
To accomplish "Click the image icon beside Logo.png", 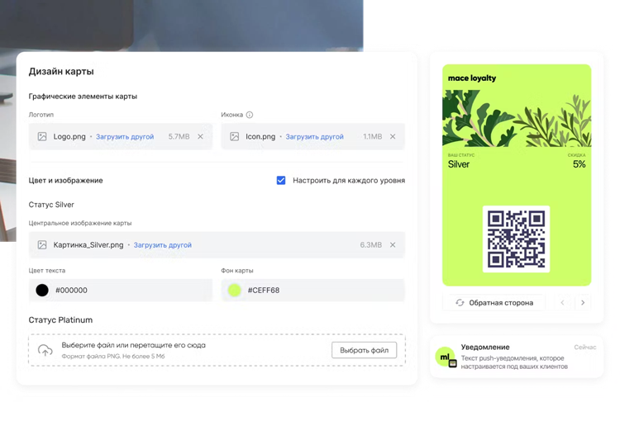I will coord(42,137).
